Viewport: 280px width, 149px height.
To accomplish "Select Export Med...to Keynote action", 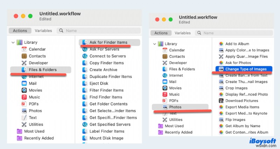I will pyautogui.click(x=246, y=113).
